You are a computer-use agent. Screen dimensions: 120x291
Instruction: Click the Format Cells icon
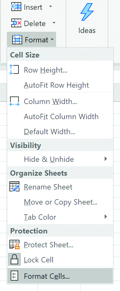click(x=14, y=276)
